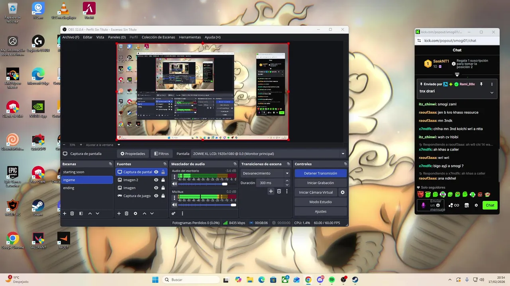
Task: Undock the Controles panel
Action: tap(345, 164)
